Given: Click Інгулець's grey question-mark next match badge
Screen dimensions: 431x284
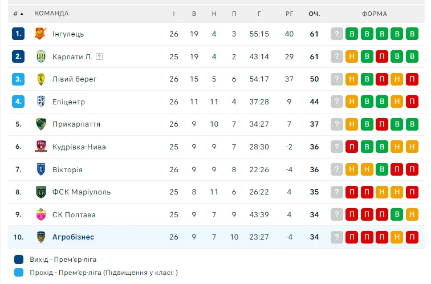Looking at the screenshot, I should pos(337,34).
